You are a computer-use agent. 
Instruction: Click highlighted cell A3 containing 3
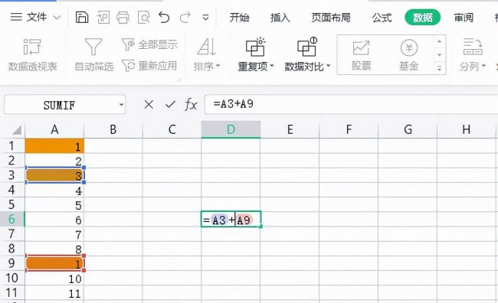coord(54,175)
